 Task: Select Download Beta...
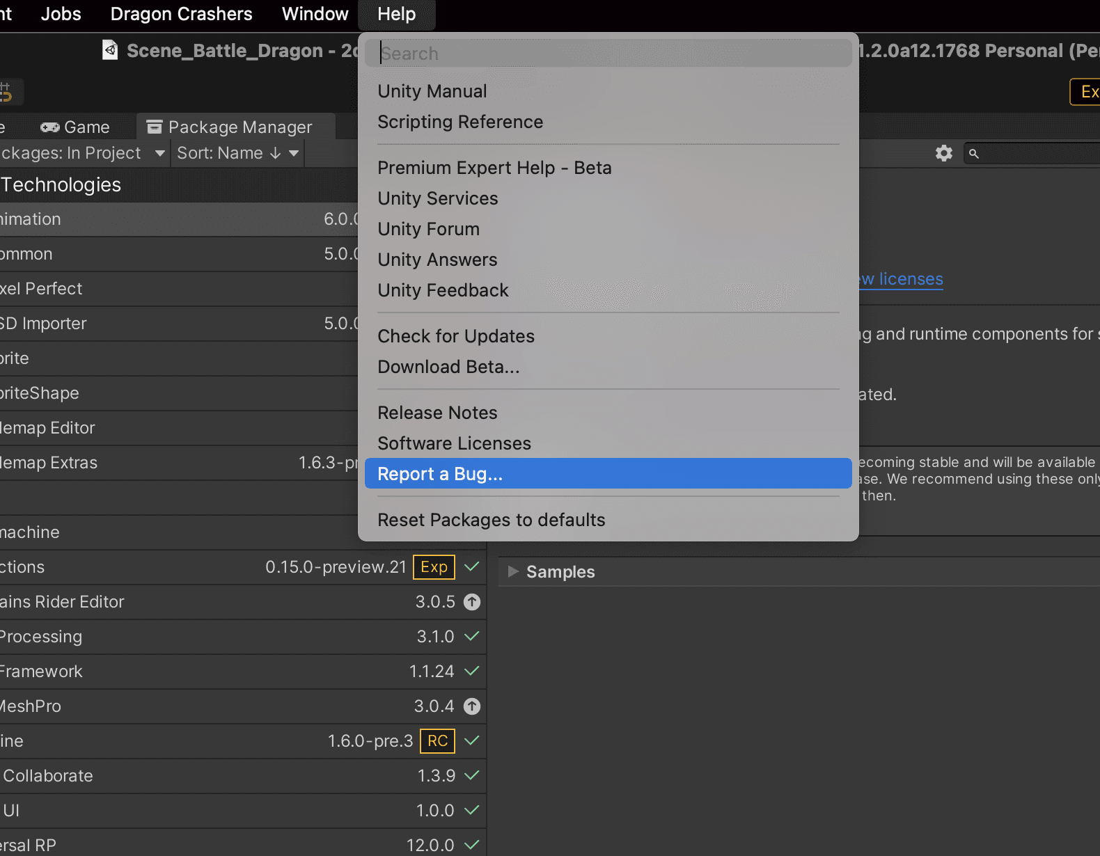[608, 367]
